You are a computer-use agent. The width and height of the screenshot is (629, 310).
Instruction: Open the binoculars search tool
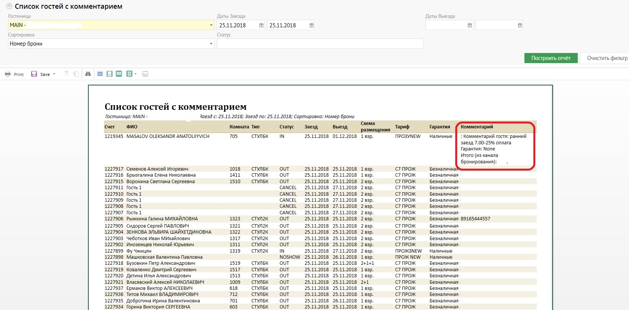point(88,74)
